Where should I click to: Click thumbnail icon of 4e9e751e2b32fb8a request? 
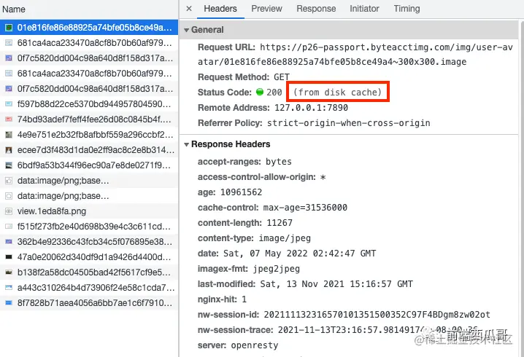9,135
